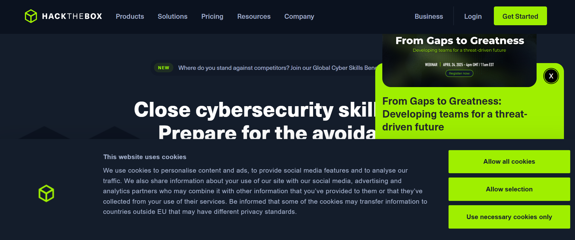Open the Products navigation menu

(x=130, y=16)
